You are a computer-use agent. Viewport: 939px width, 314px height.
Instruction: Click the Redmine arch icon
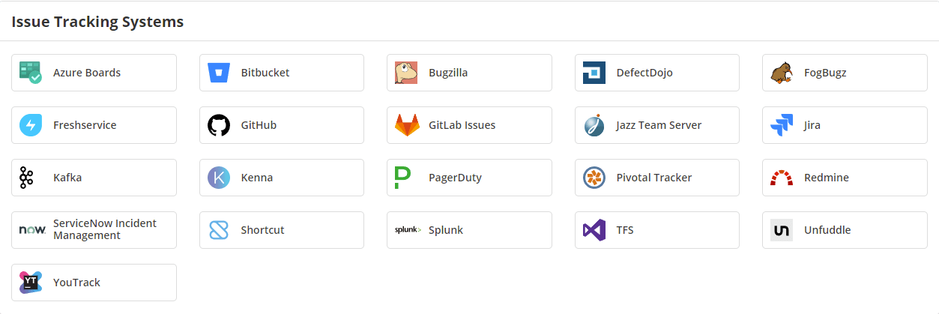(x=782, y=178)
